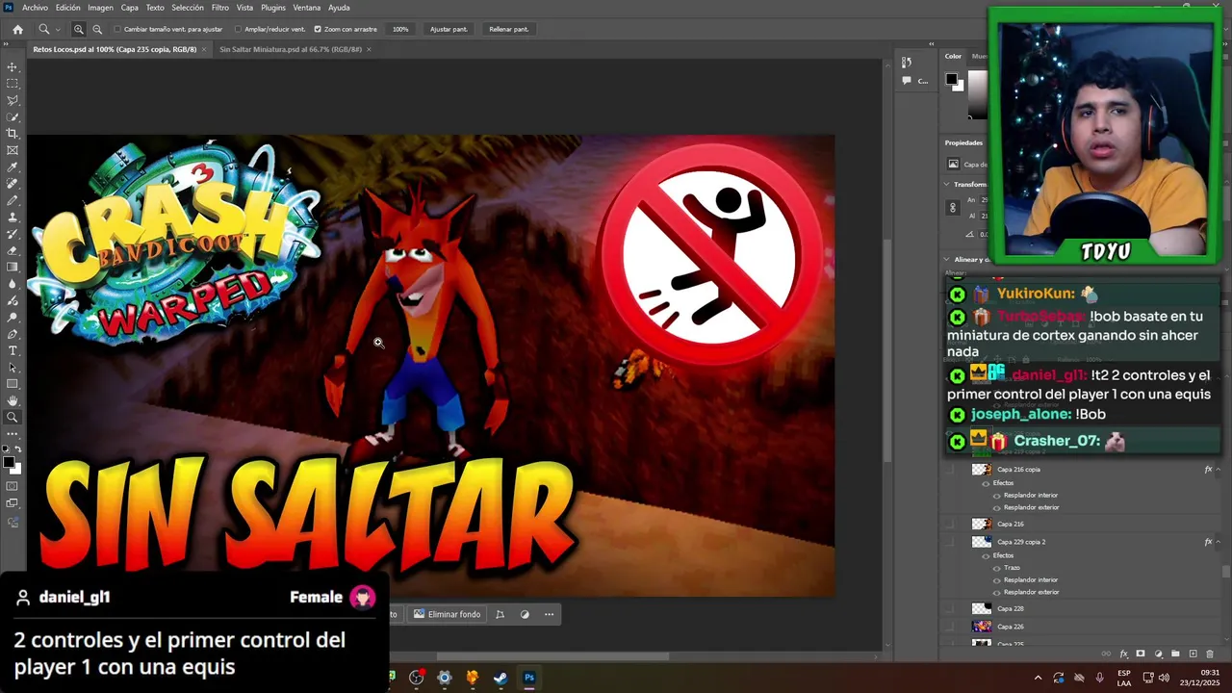Select the Type tool
Viewport: 1232px width, 693px height.
[13, 350]
